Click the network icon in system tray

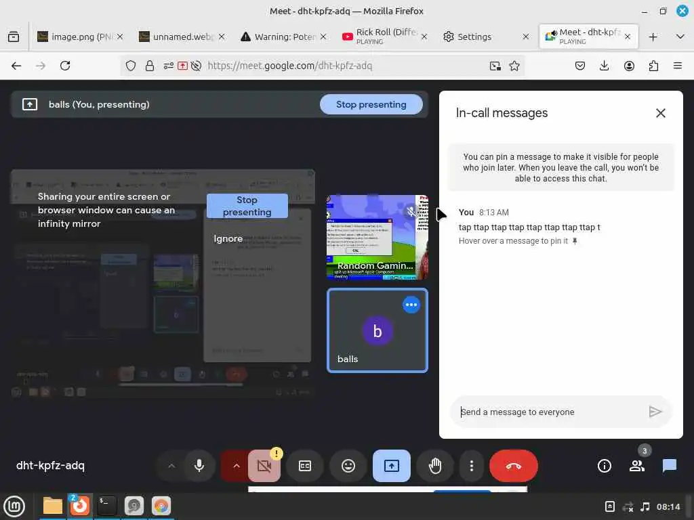click(x=628, y=506)
